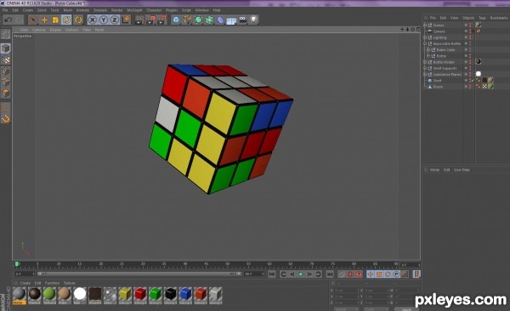Activate the Move tool plus icon
The width and height of the screenshot is (510, 311).
tap(44, 20)
